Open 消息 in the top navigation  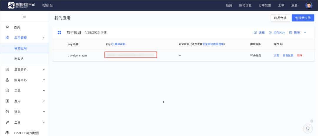click(294, 6)
